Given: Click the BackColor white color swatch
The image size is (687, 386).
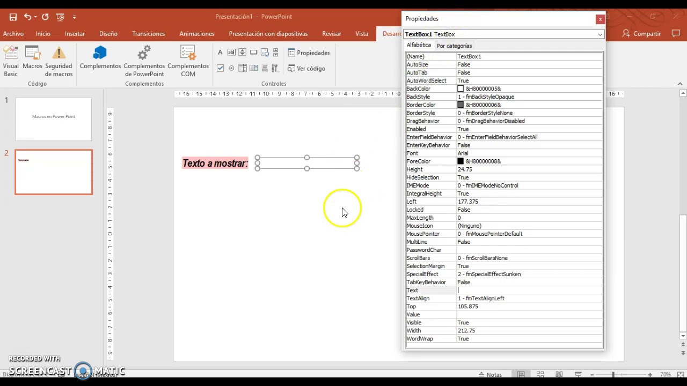Looking at the screenshot, I should (x=461, y=89).
